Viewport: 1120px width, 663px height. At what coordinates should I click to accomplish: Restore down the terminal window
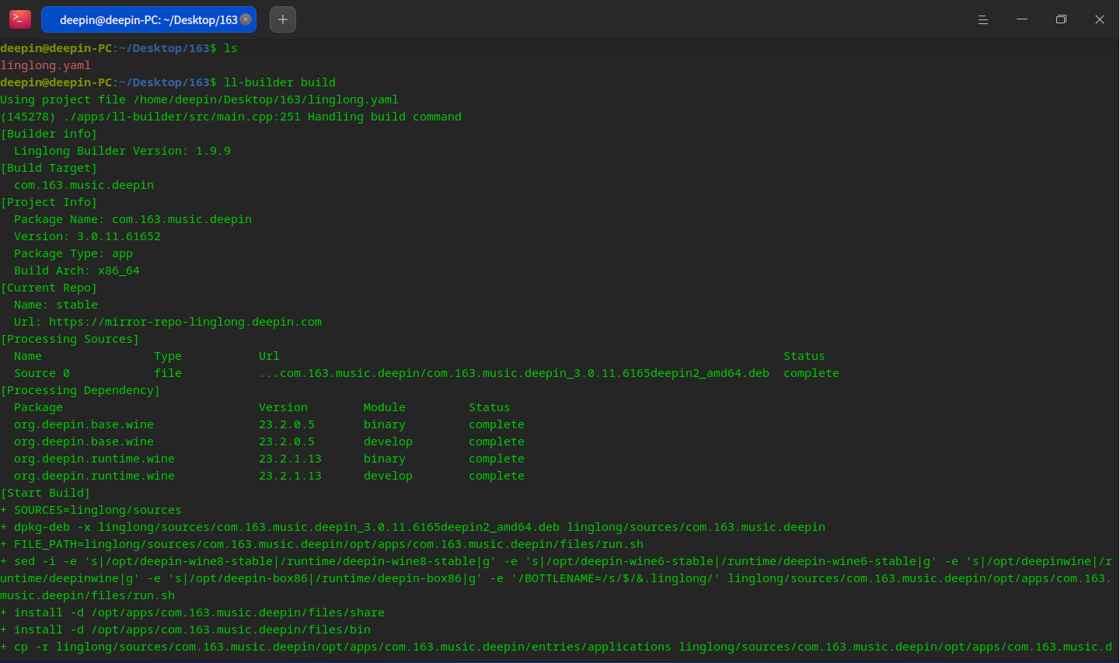click(1061, 19)
